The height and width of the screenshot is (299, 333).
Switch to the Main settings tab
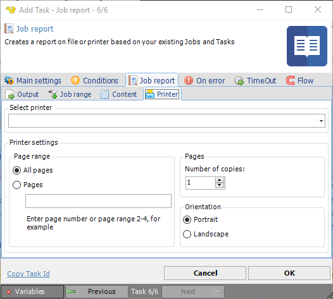pos(33,81)
